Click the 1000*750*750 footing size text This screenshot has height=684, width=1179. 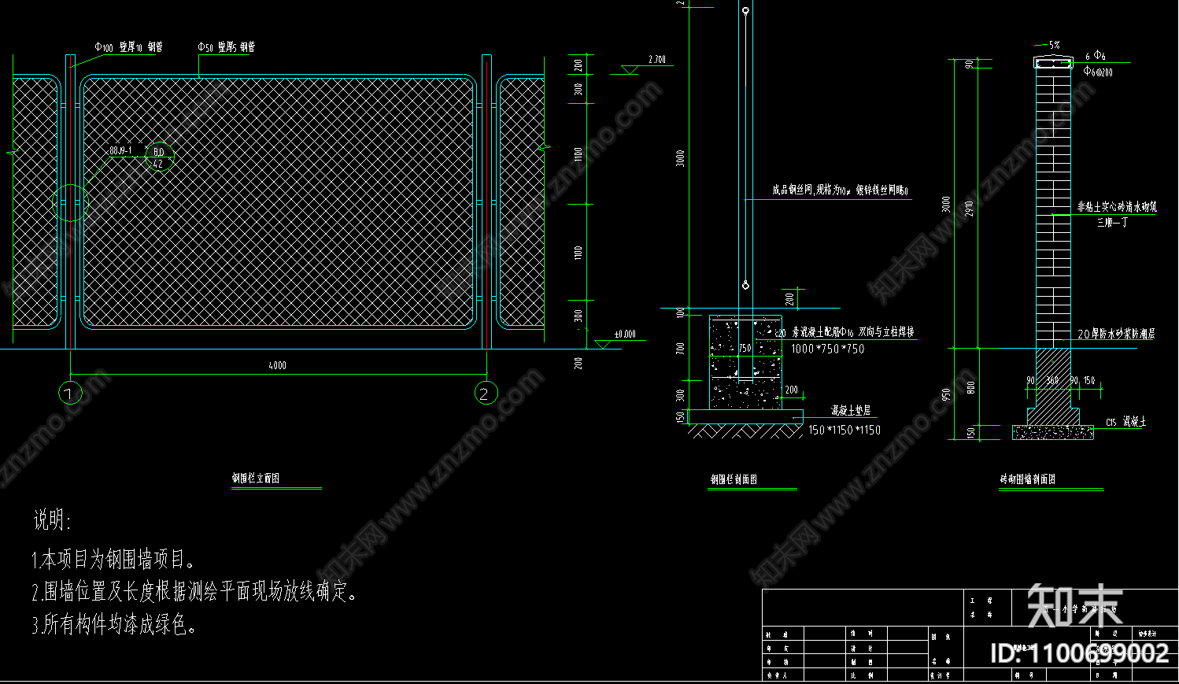pos(827,349)
